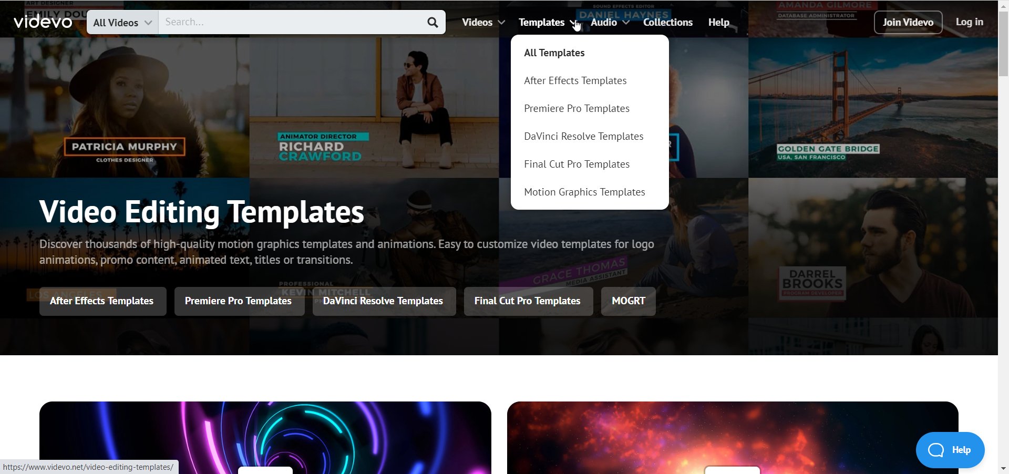
Task: Collapse the Templates dropdown menu
Action: pos(549,22)
